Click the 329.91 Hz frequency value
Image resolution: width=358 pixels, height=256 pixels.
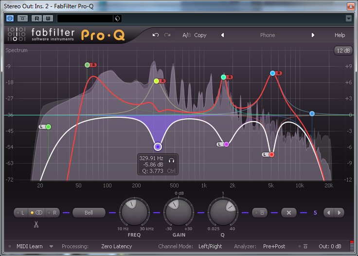click(x=151, y=158)
